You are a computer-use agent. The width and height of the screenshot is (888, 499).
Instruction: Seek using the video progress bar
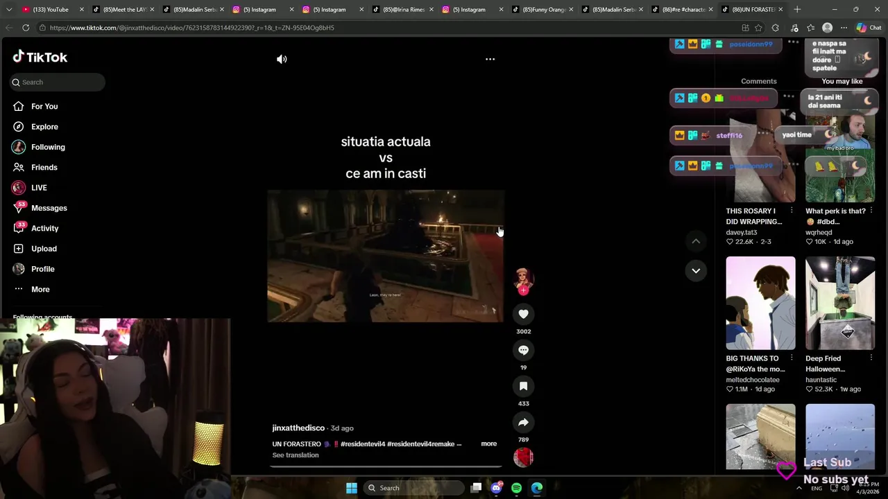click(386, 466)
